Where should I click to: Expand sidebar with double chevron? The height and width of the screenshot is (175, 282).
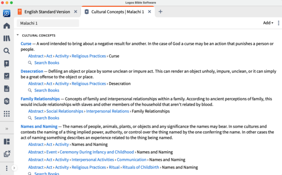(x=7, y=129)
